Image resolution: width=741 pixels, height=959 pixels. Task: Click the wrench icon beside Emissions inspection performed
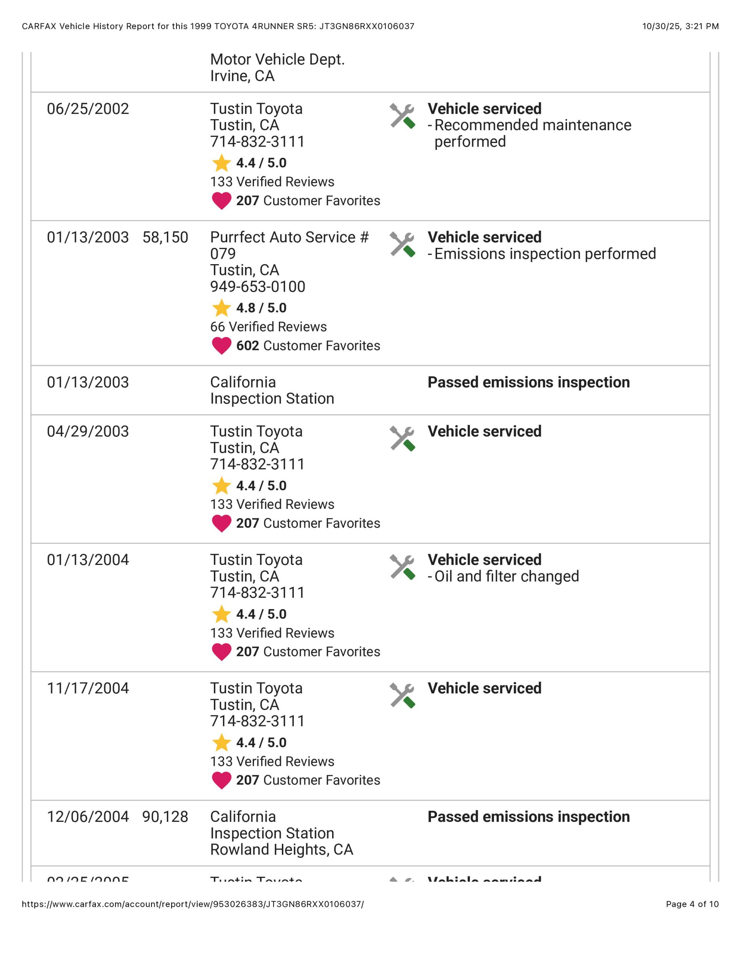click(402, 245)
